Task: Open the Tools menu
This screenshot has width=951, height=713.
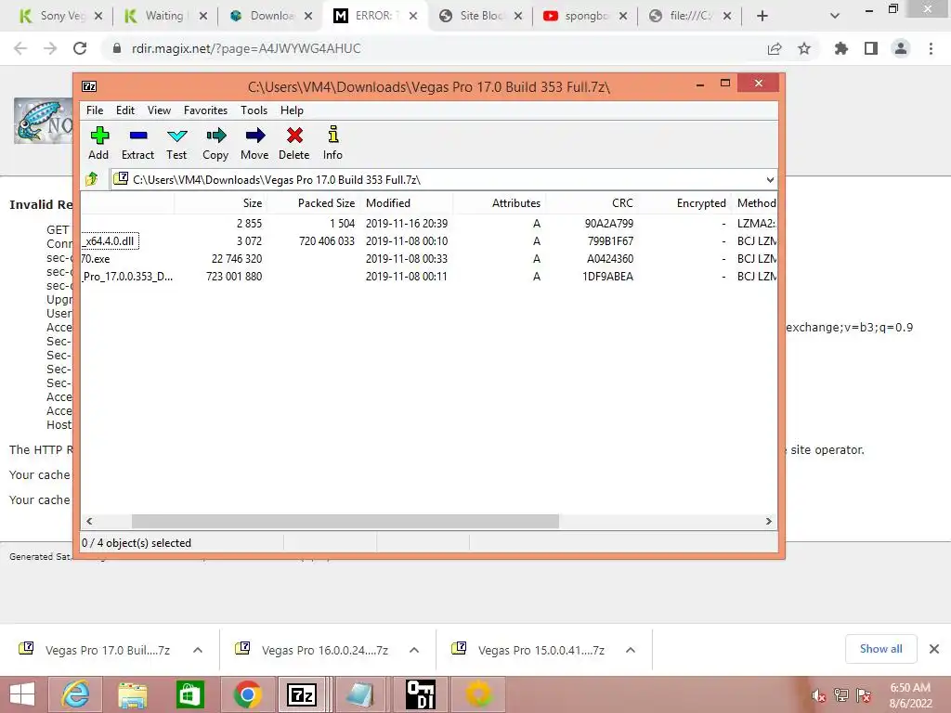Action: point(254,110)
